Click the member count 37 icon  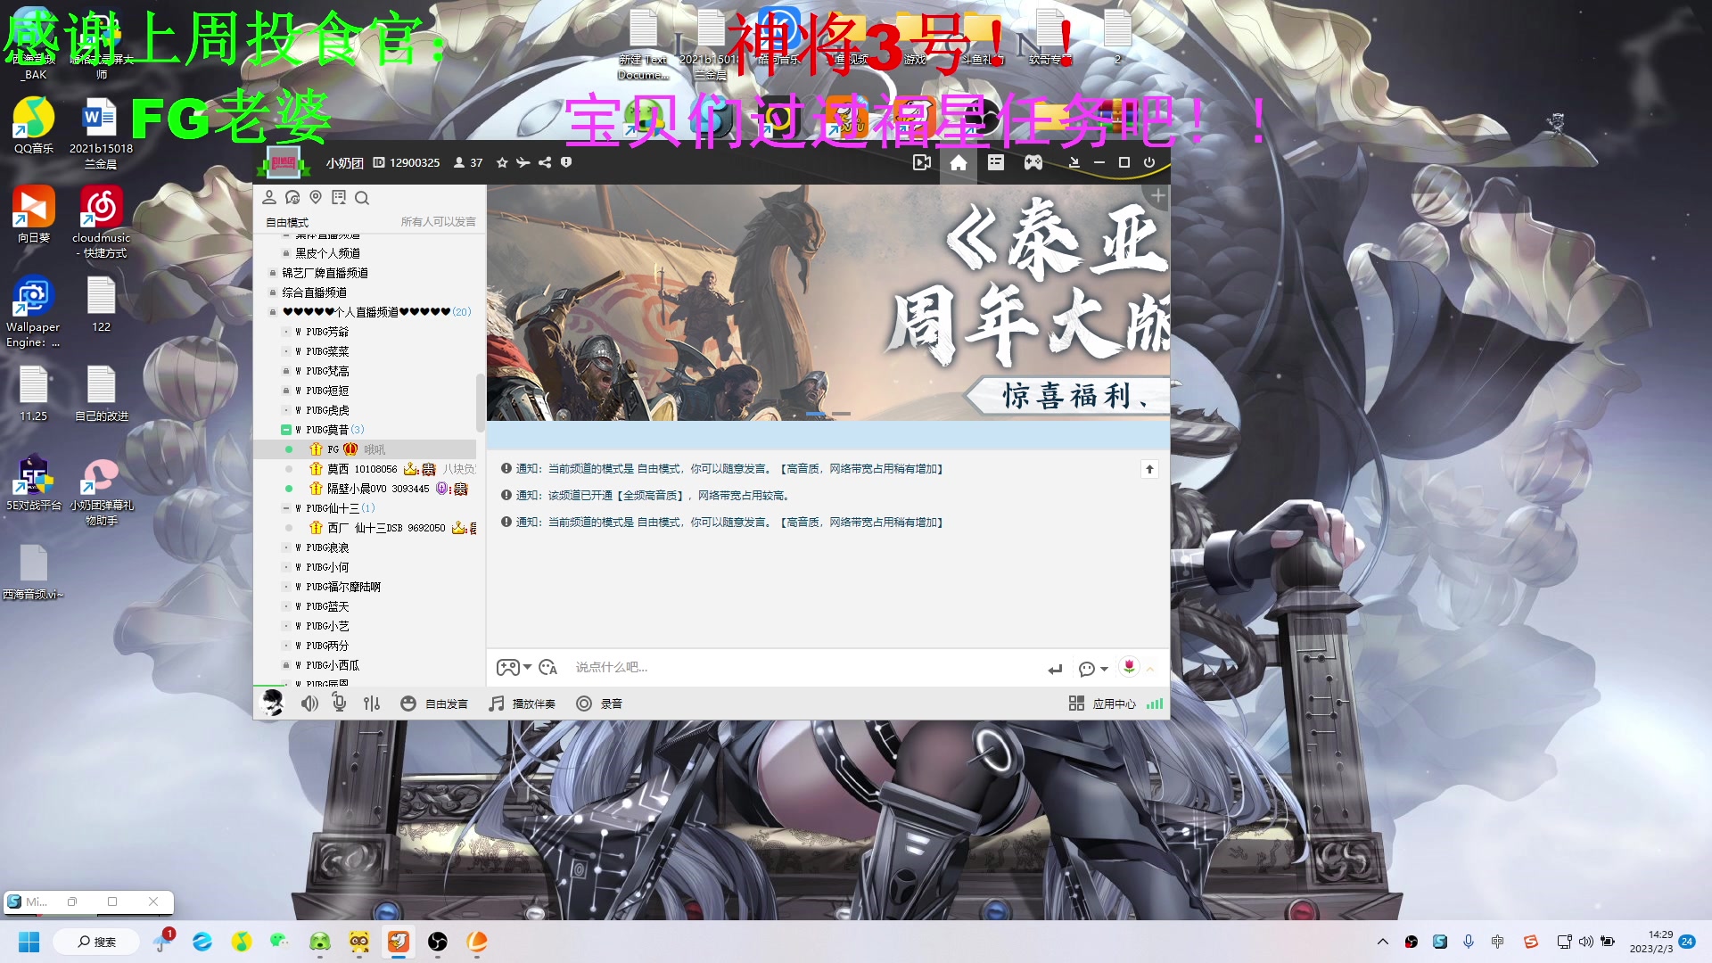click(x=459, y=162)
